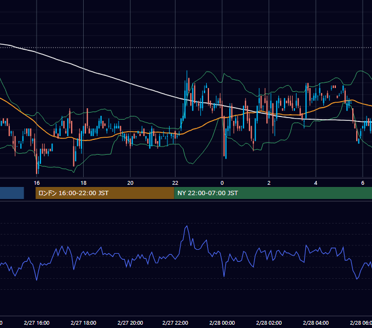
Task: Click the ロンドン 16:00-22:00 JST session bar
Action: (x=104, y=193)
